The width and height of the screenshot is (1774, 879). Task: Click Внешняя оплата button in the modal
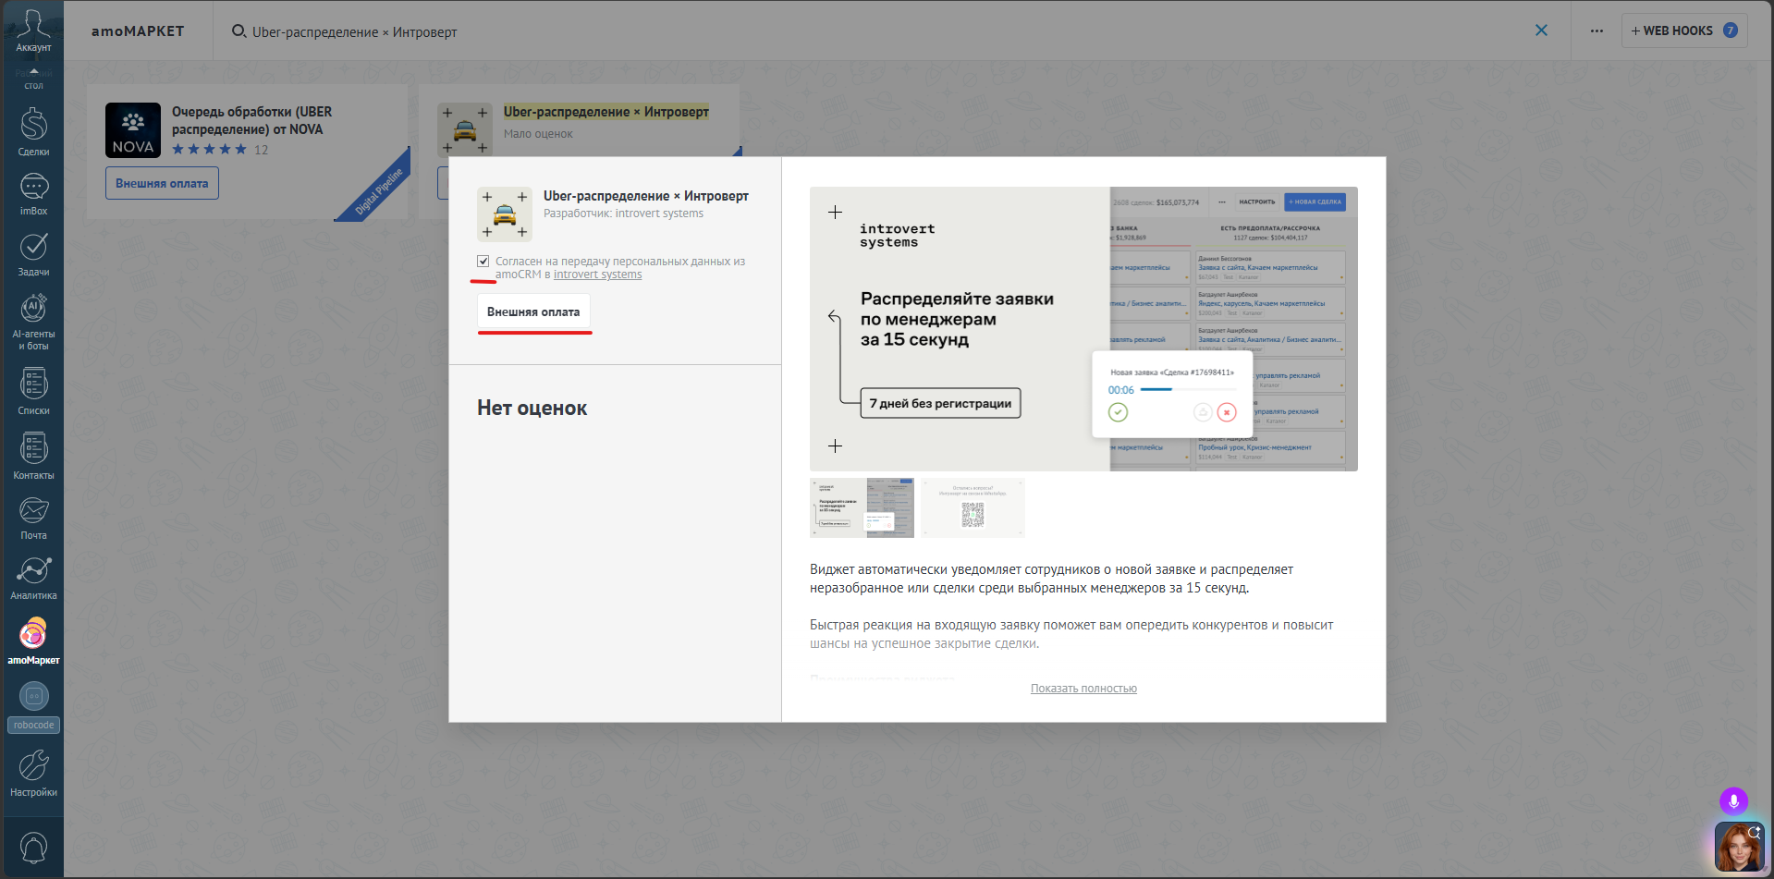(x=533, y=312)
